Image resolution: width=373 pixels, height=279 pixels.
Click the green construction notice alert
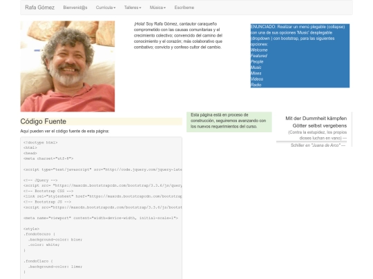tap(229, 122)
